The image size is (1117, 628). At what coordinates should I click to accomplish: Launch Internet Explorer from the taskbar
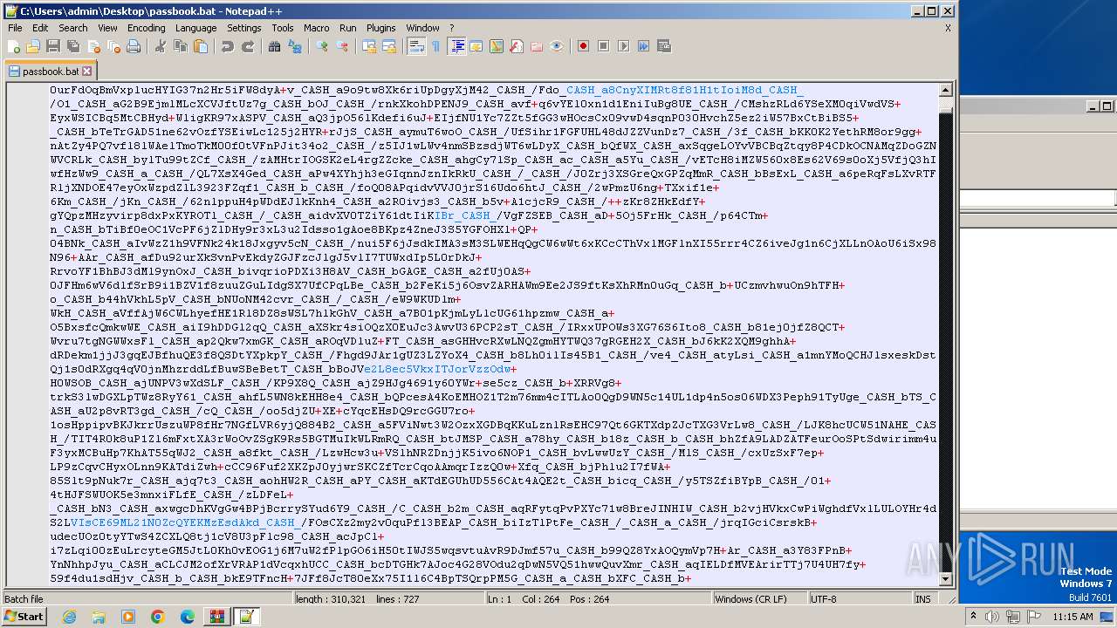(x=69, y=617)
